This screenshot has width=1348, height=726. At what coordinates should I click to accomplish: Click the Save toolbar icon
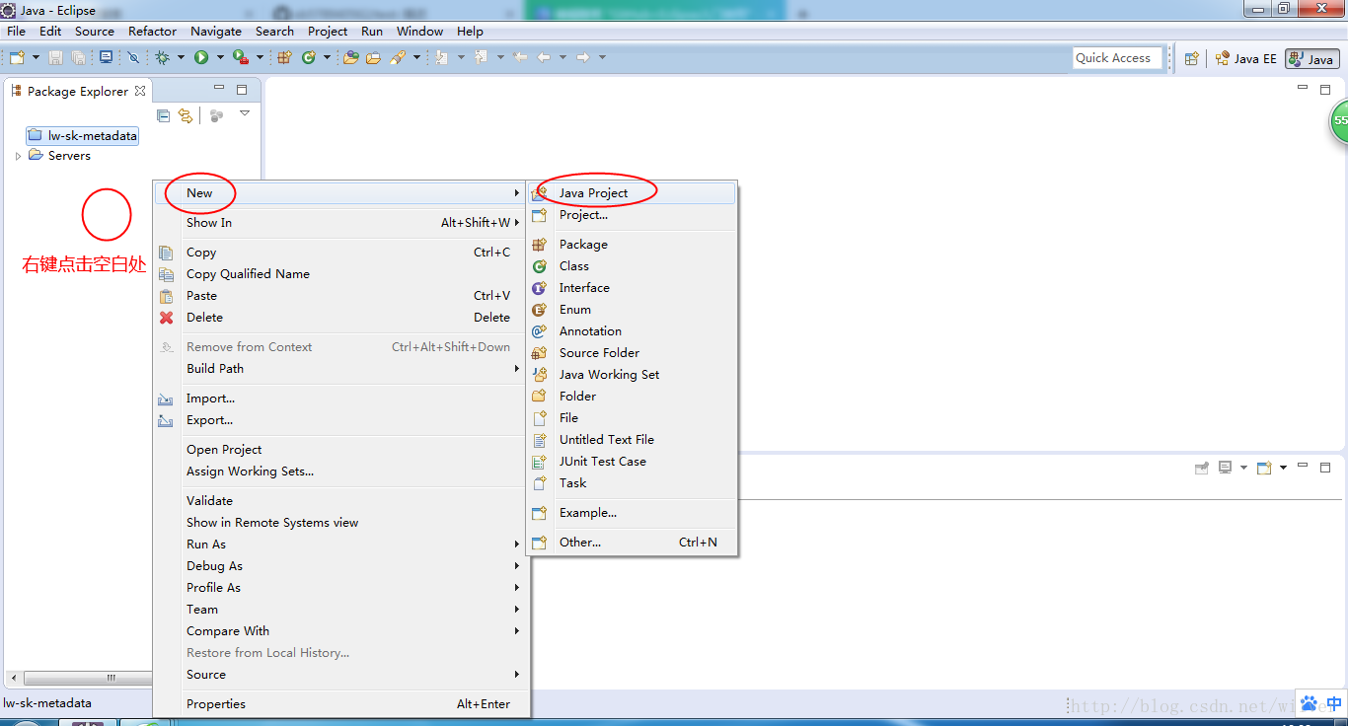tap(55, 58)
